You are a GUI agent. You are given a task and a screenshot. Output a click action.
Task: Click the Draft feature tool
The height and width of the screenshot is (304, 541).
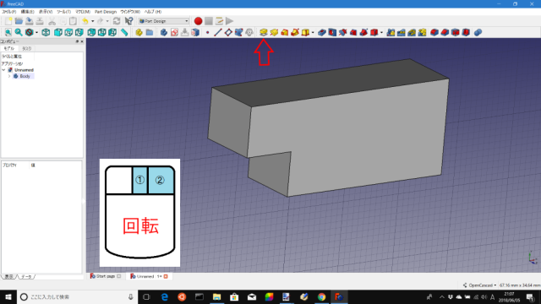(456, 32)
